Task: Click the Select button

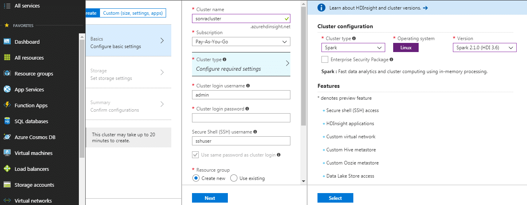Action: (x=335, y=198)
